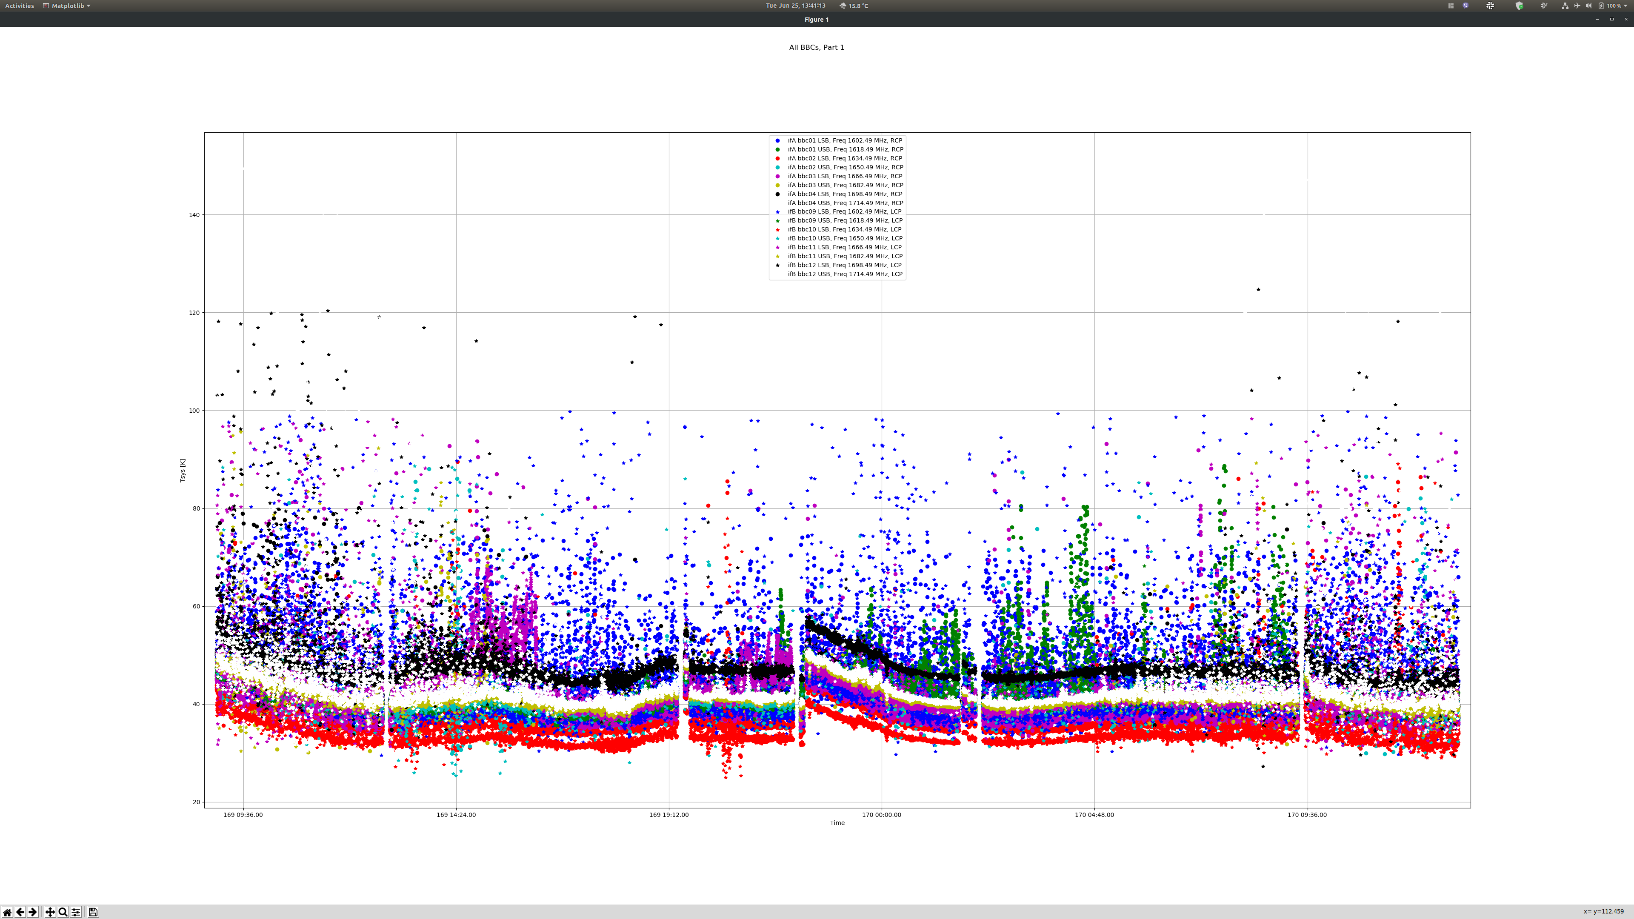
Task: Click the magenta star marker for bbc11 LSB
Action: [x=778, y=247]
